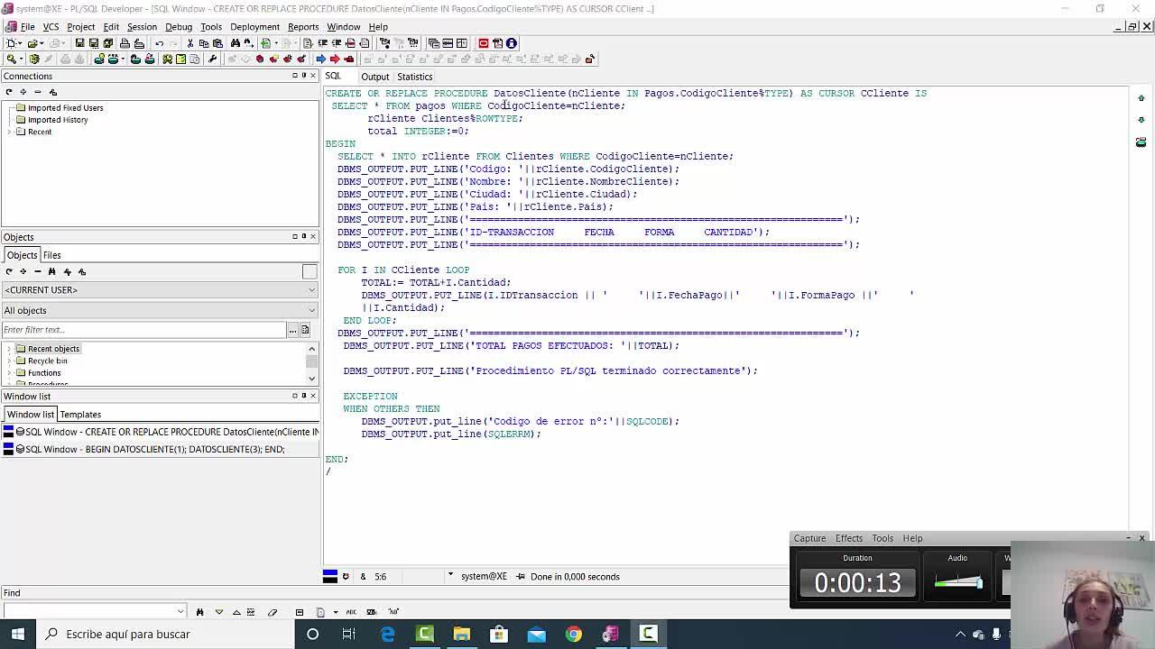The height and width of the screenshot is (649, 1155).
Task: Click the Undo arrow in the toolbar
Action: [160, 43]
